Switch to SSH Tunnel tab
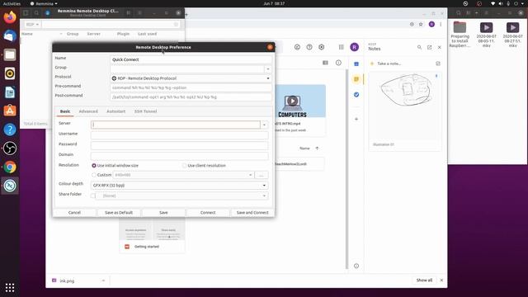This screenshot has height=297, width=528. tap(145, 111)
